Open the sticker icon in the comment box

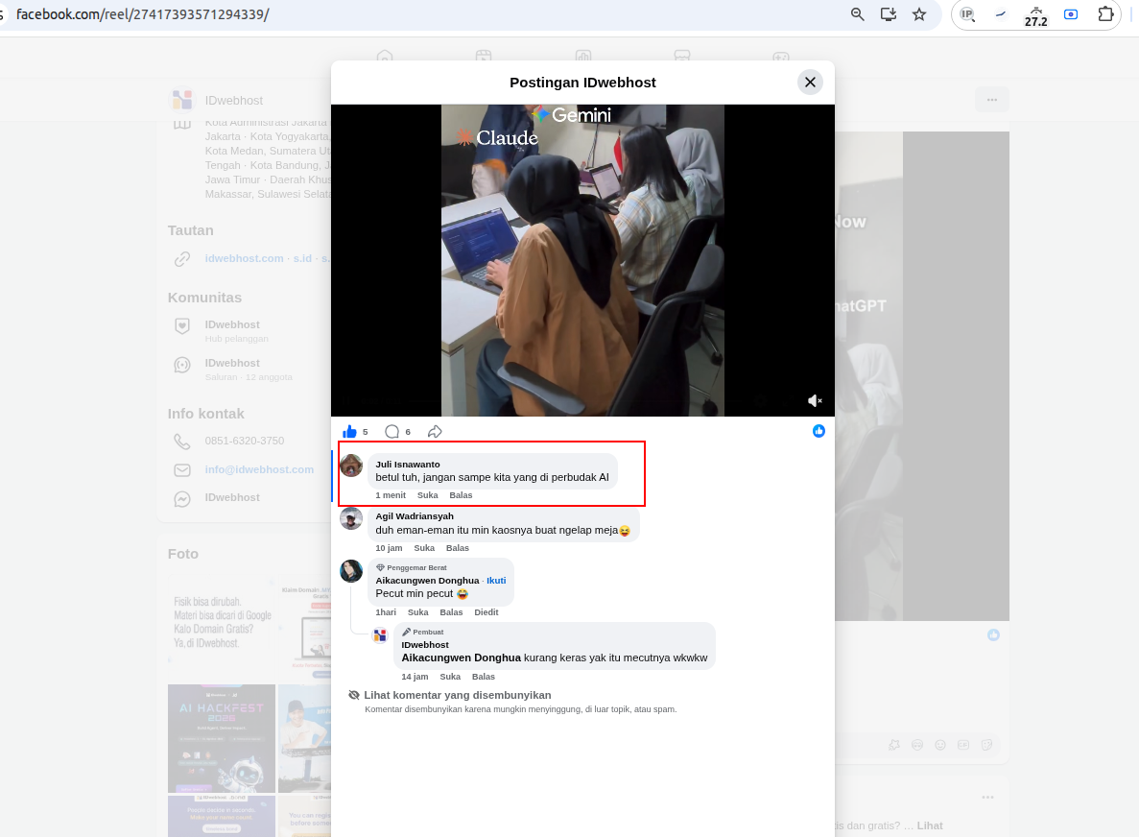pos(986,745)
